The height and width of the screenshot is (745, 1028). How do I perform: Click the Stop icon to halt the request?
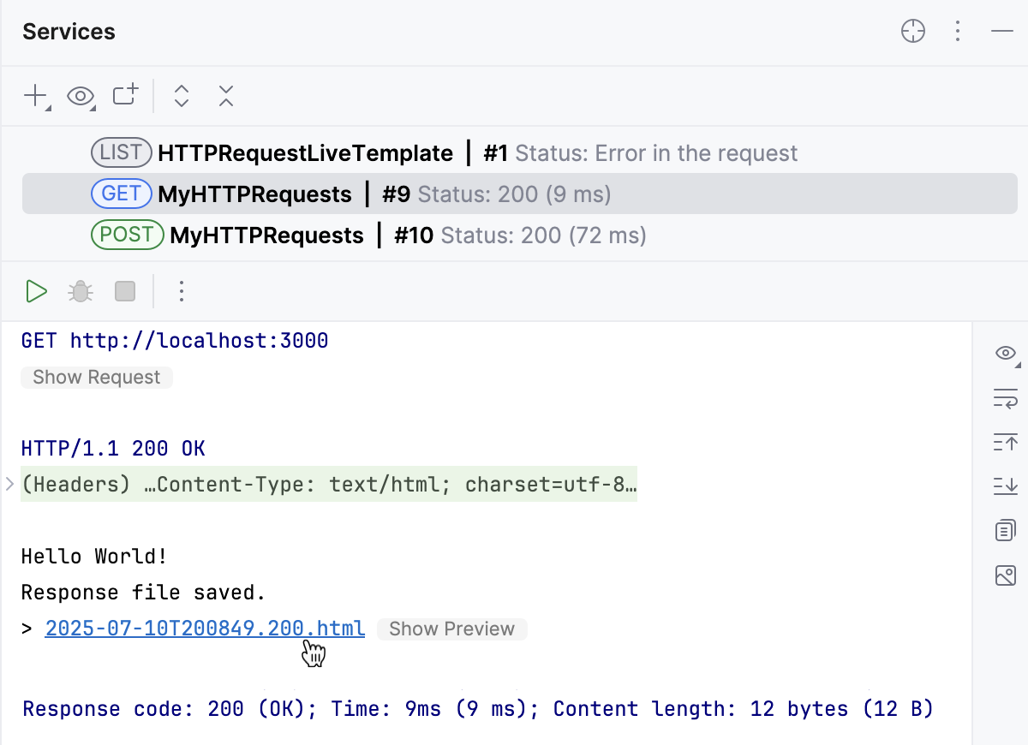124,291
